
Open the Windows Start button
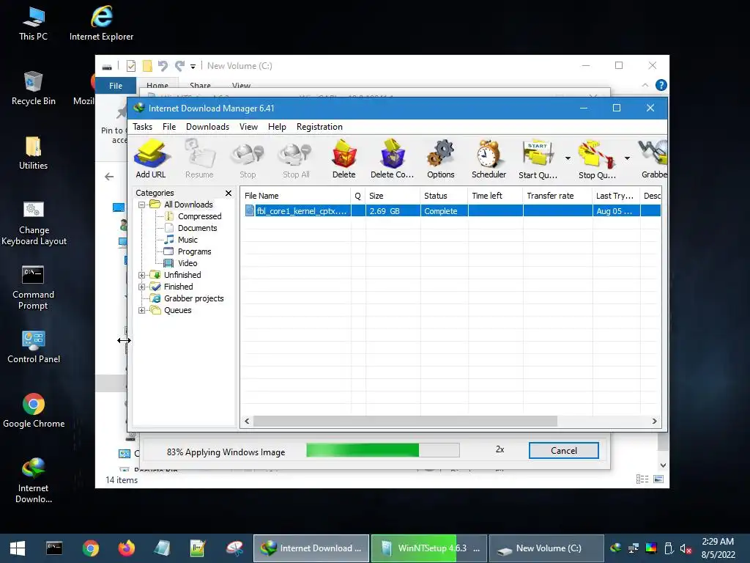18,548
